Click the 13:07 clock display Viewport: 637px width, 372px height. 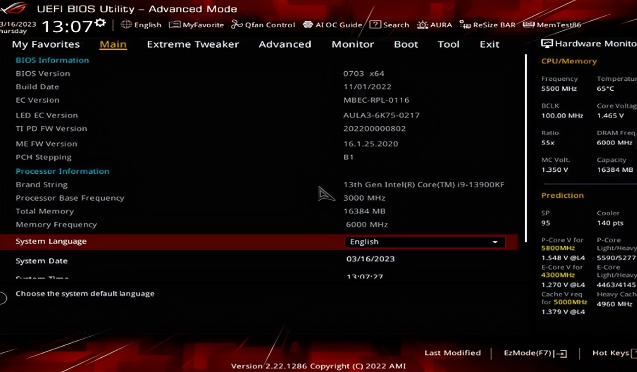point(67,26)
